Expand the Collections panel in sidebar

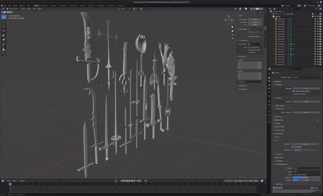243,86
